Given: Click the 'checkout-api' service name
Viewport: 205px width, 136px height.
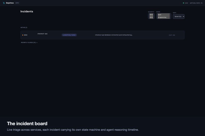Looking at the screenshot, I should (42, 34).
